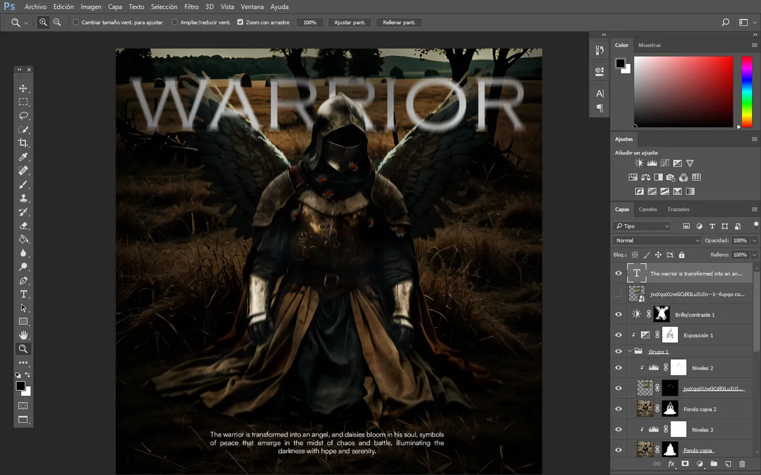Viewport: 761px width, 475px height.
Task: Select the Clone Stamp tool
Action: point(23,198)
